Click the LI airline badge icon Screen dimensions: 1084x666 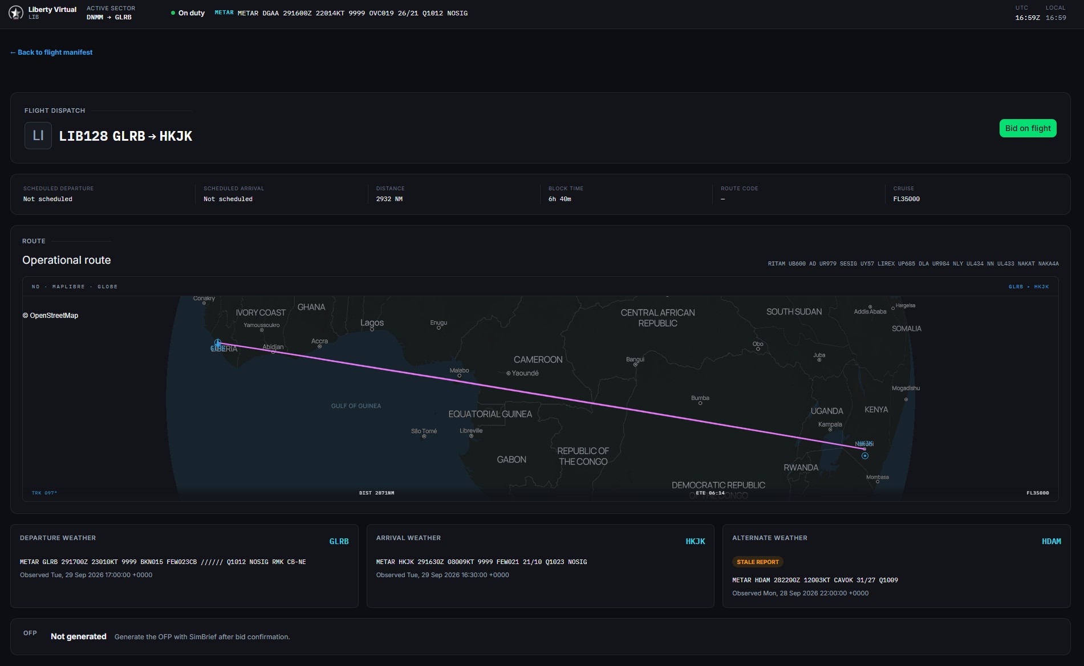(38, 136)
